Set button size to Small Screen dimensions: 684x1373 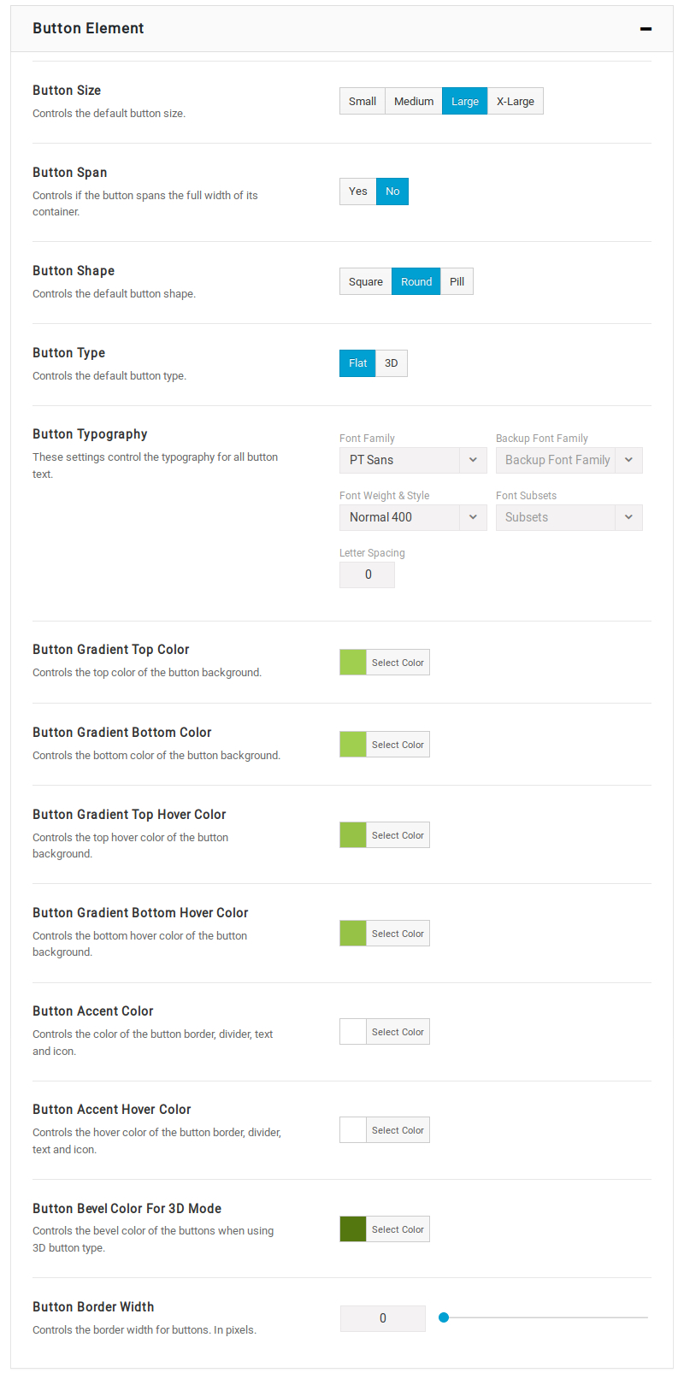click(363, 101)
